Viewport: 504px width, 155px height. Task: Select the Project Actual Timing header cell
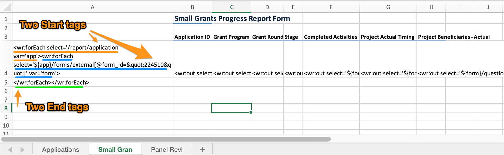(388, 37)
